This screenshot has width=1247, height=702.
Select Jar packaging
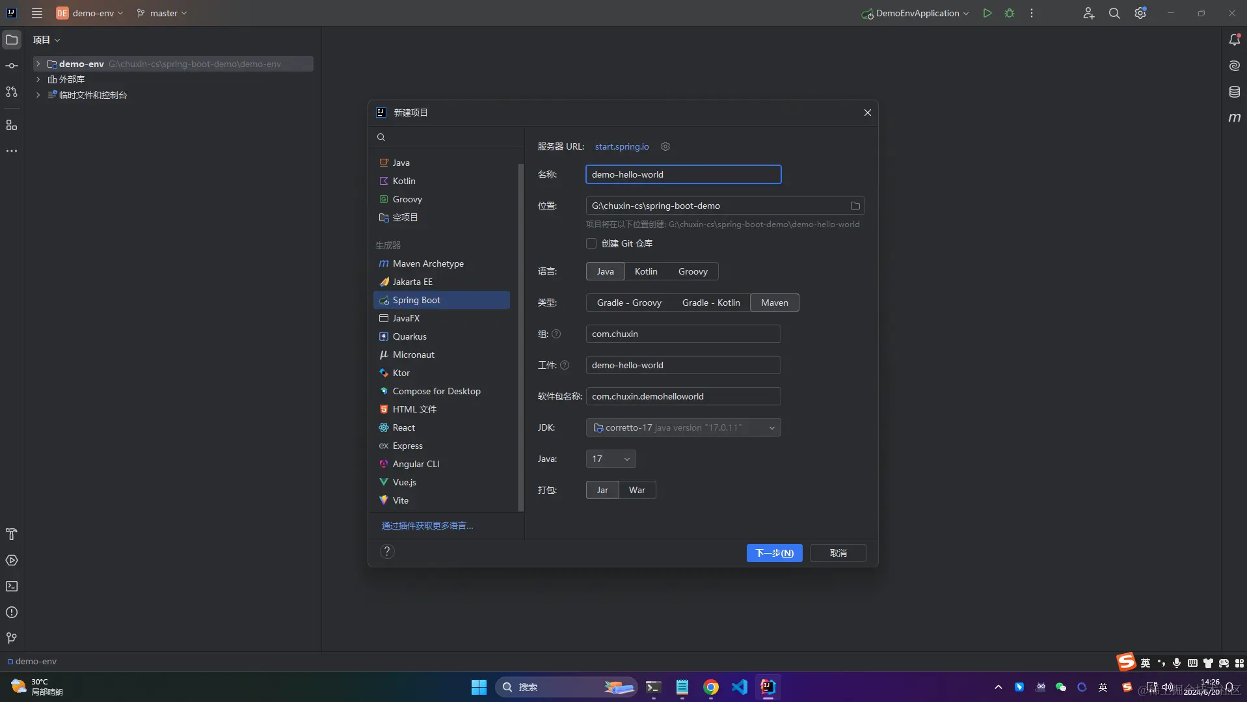(602, 490)
